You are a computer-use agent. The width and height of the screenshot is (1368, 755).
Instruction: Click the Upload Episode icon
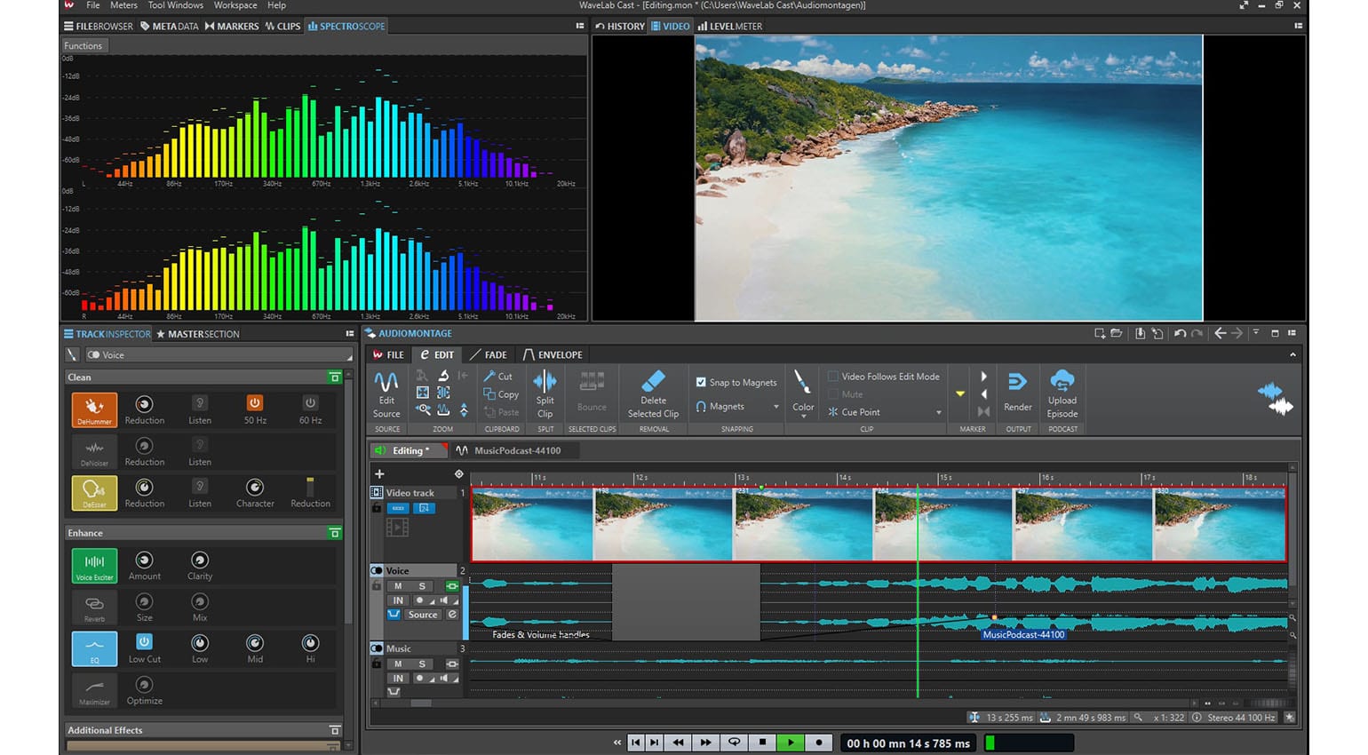tap(1062, 393)
